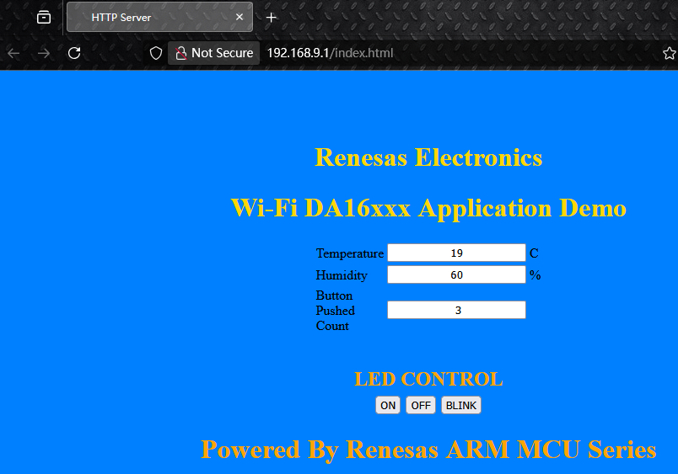678x474 pixels.
Task: Bookmark this page with star icon
Action: tap(669, 53)
